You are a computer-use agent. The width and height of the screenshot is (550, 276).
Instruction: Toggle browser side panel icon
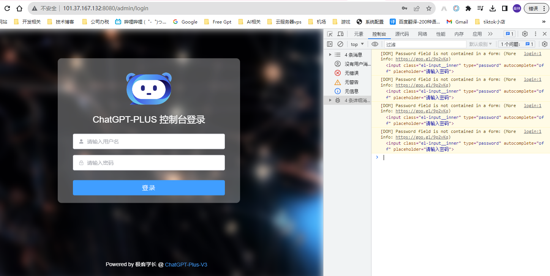click(505, 8)
